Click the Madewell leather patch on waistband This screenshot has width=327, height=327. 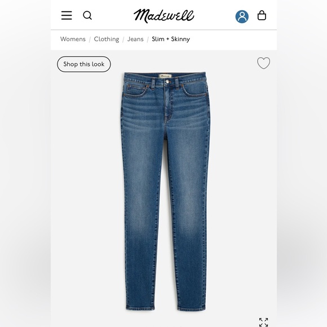(165, 76)
